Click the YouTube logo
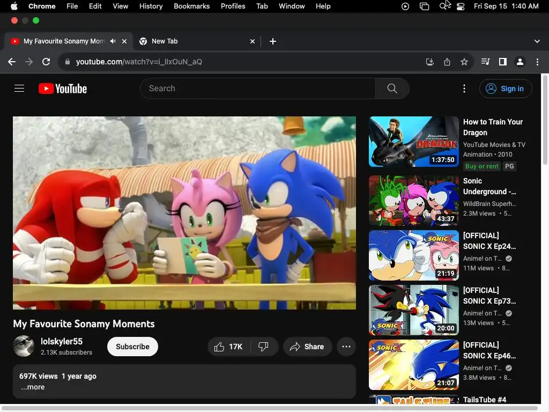The height and width of the screenshot is (412, 549). [x=63, y=89]
